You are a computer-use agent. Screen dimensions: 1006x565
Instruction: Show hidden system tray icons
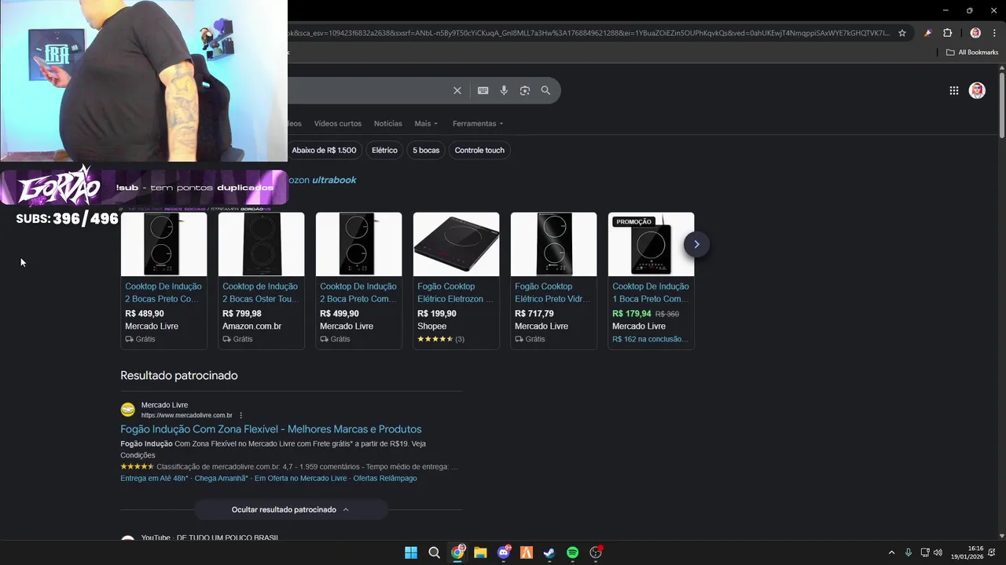tap(891, 552)
